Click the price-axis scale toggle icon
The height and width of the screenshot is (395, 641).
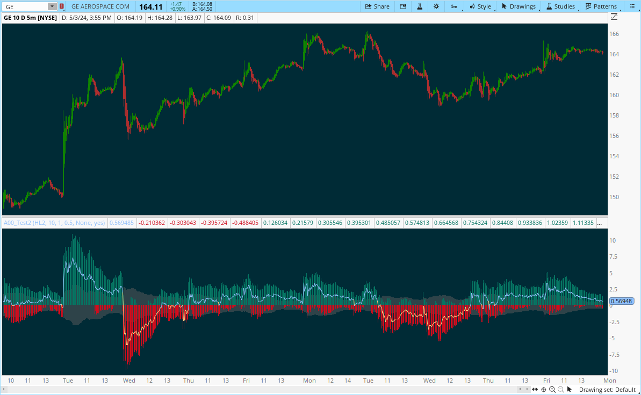coord(614,17)
